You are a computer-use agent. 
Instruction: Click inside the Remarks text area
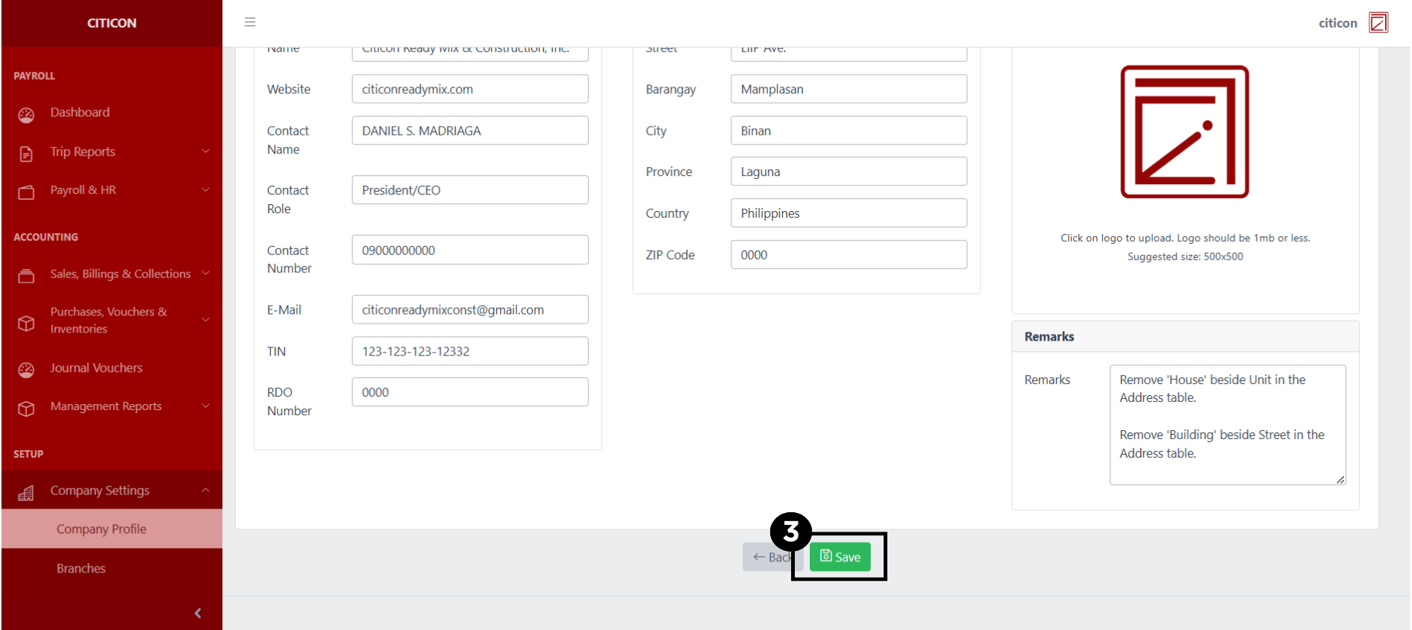(x=1227, y=425)
